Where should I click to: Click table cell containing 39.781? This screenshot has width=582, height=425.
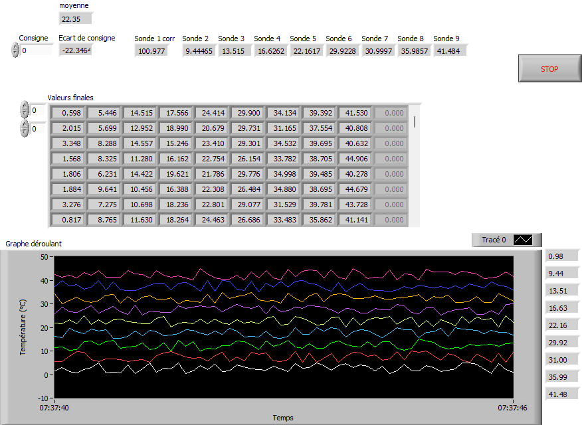(x=319, y=205)
